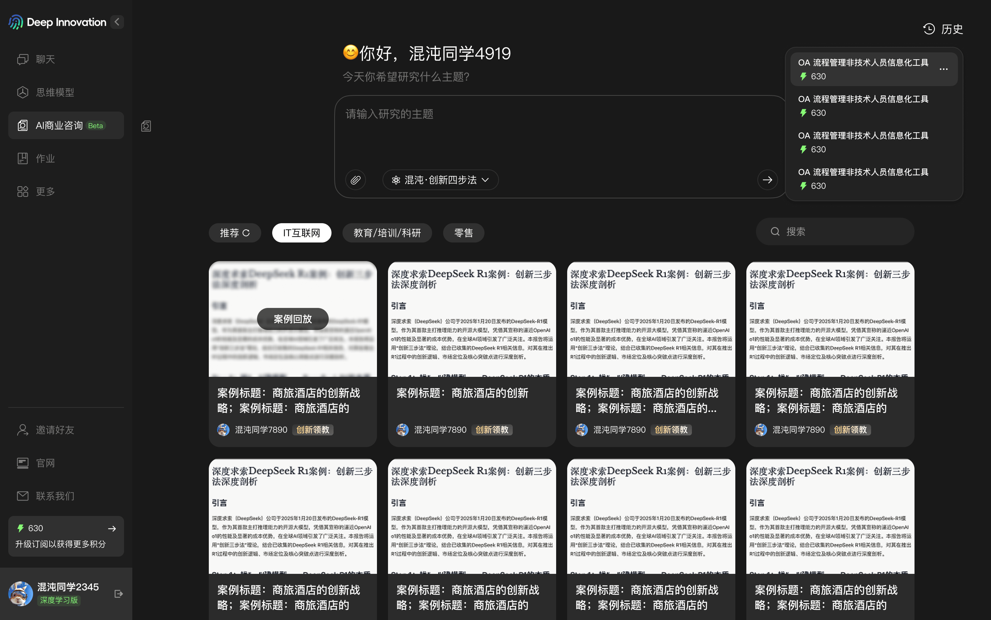
Task: Select the second OA 流程管理 history entry
Action: tap(874, 106)
